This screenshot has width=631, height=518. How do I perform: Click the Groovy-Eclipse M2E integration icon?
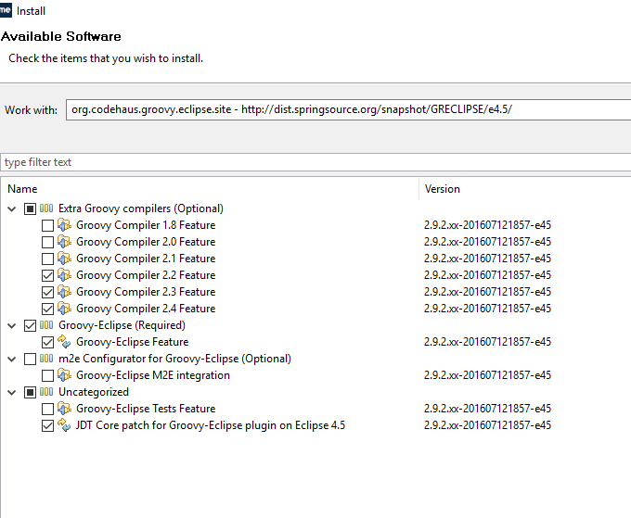pos(64,375)
